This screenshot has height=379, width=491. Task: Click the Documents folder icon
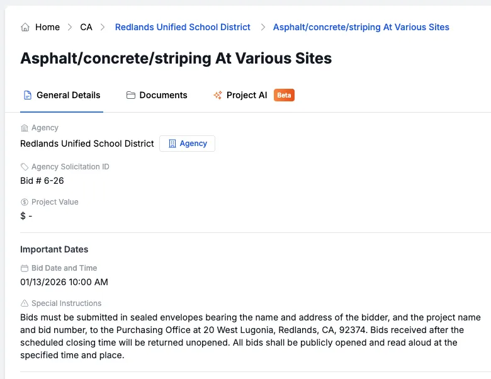pyautogui.click(x=131, y=95)
